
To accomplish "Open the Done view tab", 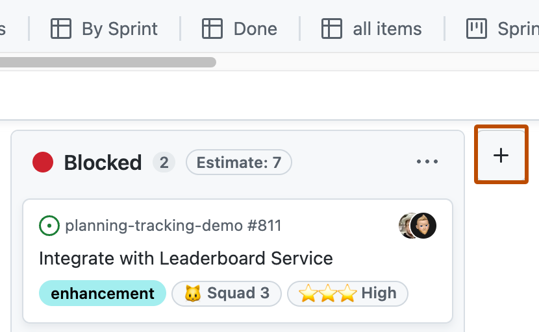I will (x=239, y=29).
